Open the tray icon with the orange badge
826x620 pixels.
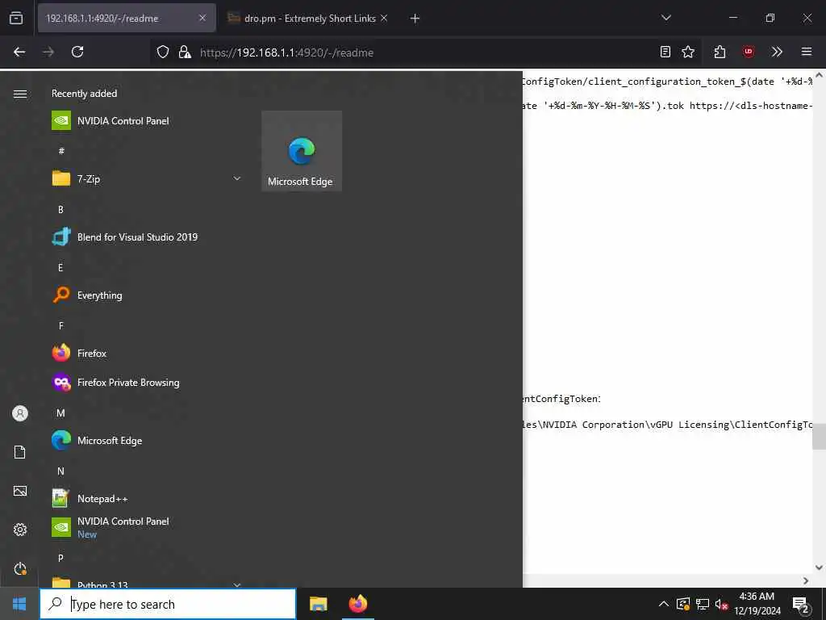683,604
